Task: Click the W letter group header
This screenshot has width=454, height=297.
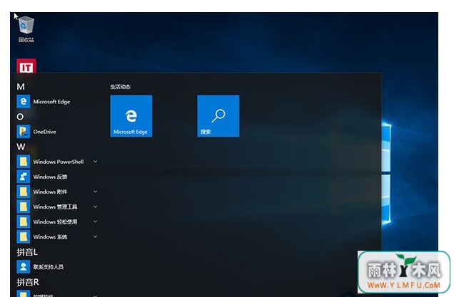Action: tap(21, 147)
